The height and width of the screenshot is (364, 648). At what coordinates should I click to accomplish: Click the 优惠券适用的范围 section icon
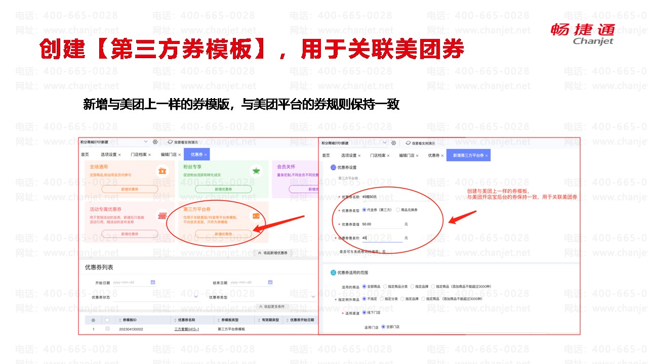333,272
